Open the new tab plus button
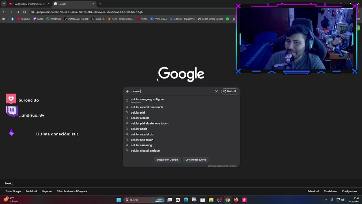Viewport: 362px width, 204px height. (100, 4)
